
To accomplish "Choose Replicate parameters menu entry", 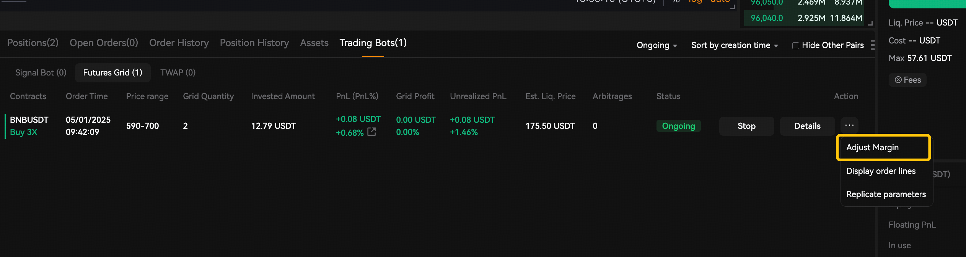I will (886, 194).
